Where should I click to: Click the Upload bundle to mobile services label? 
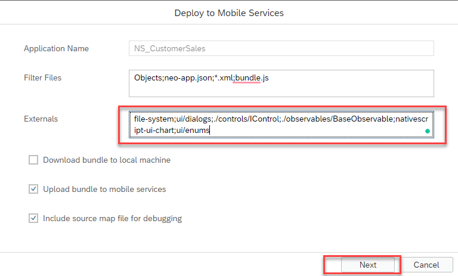104,189
